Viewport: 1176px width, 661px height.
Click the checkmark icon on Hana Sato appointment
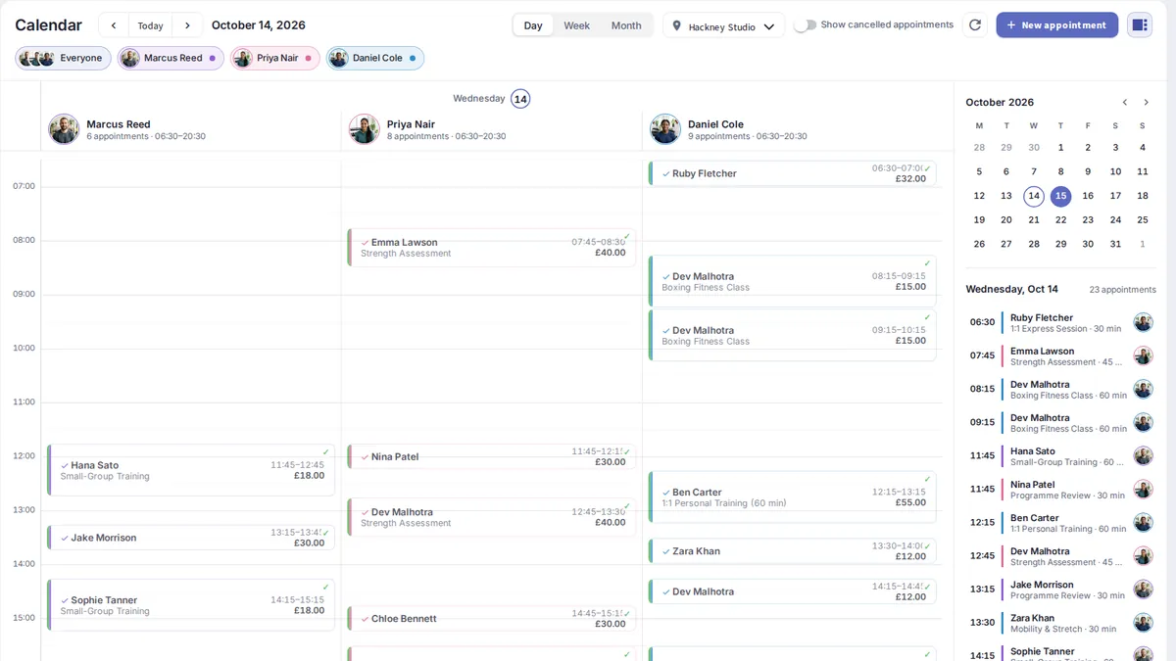tap(65, 466)
